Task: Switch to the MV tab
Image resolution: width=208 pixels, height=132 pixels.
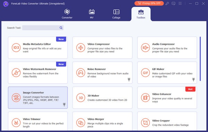Action: pos(92,14)
